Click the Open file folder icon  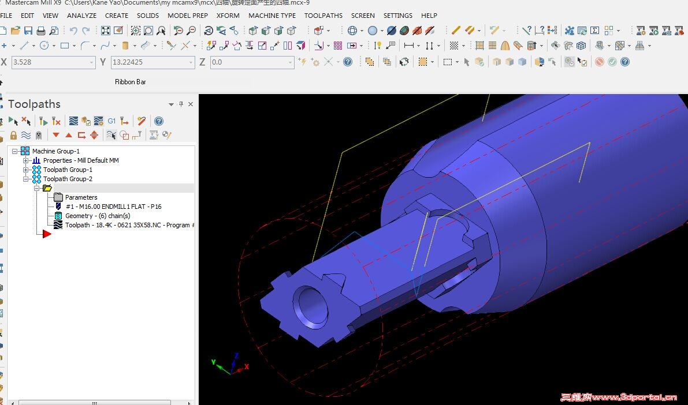(16, 30)
